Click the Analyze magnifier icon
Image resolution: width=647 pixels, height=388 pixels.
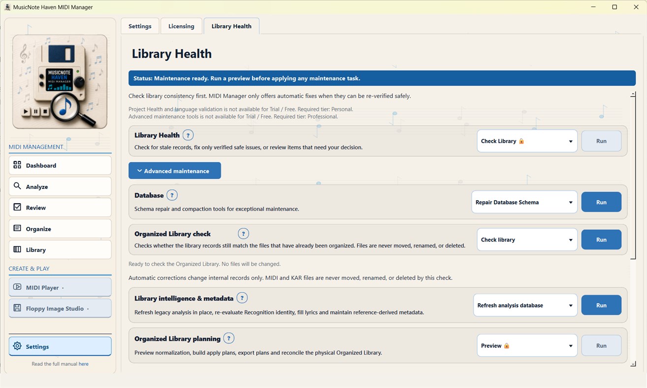[x=17, y=186]
